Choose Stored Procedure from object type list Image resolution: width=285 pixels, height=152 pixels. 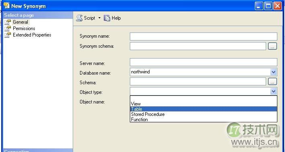203,114
